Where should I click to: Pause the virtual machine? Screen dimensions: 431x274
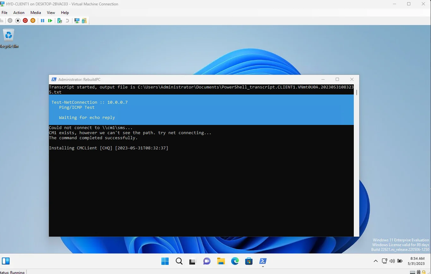point(43,20)
